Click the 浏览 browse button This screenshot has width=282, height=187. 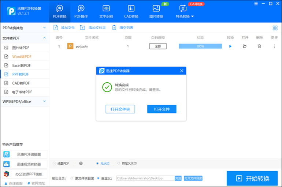coord(178,178)
